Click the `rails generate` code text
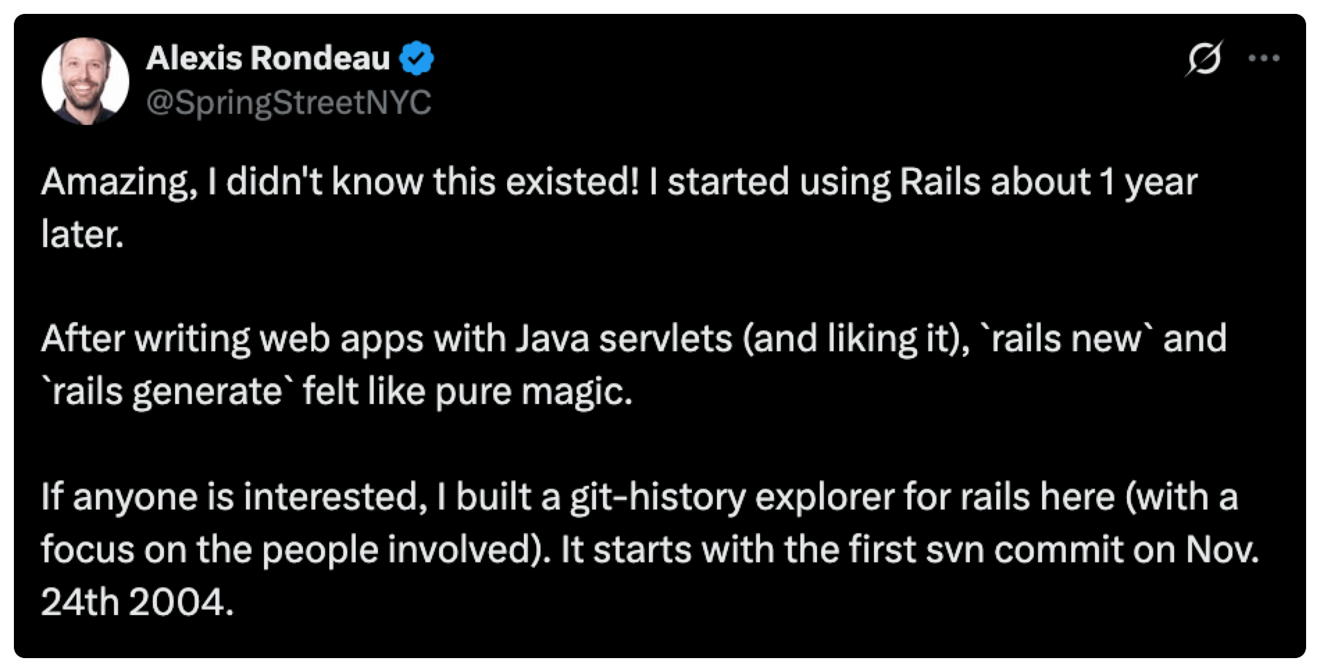 point(162,392)
